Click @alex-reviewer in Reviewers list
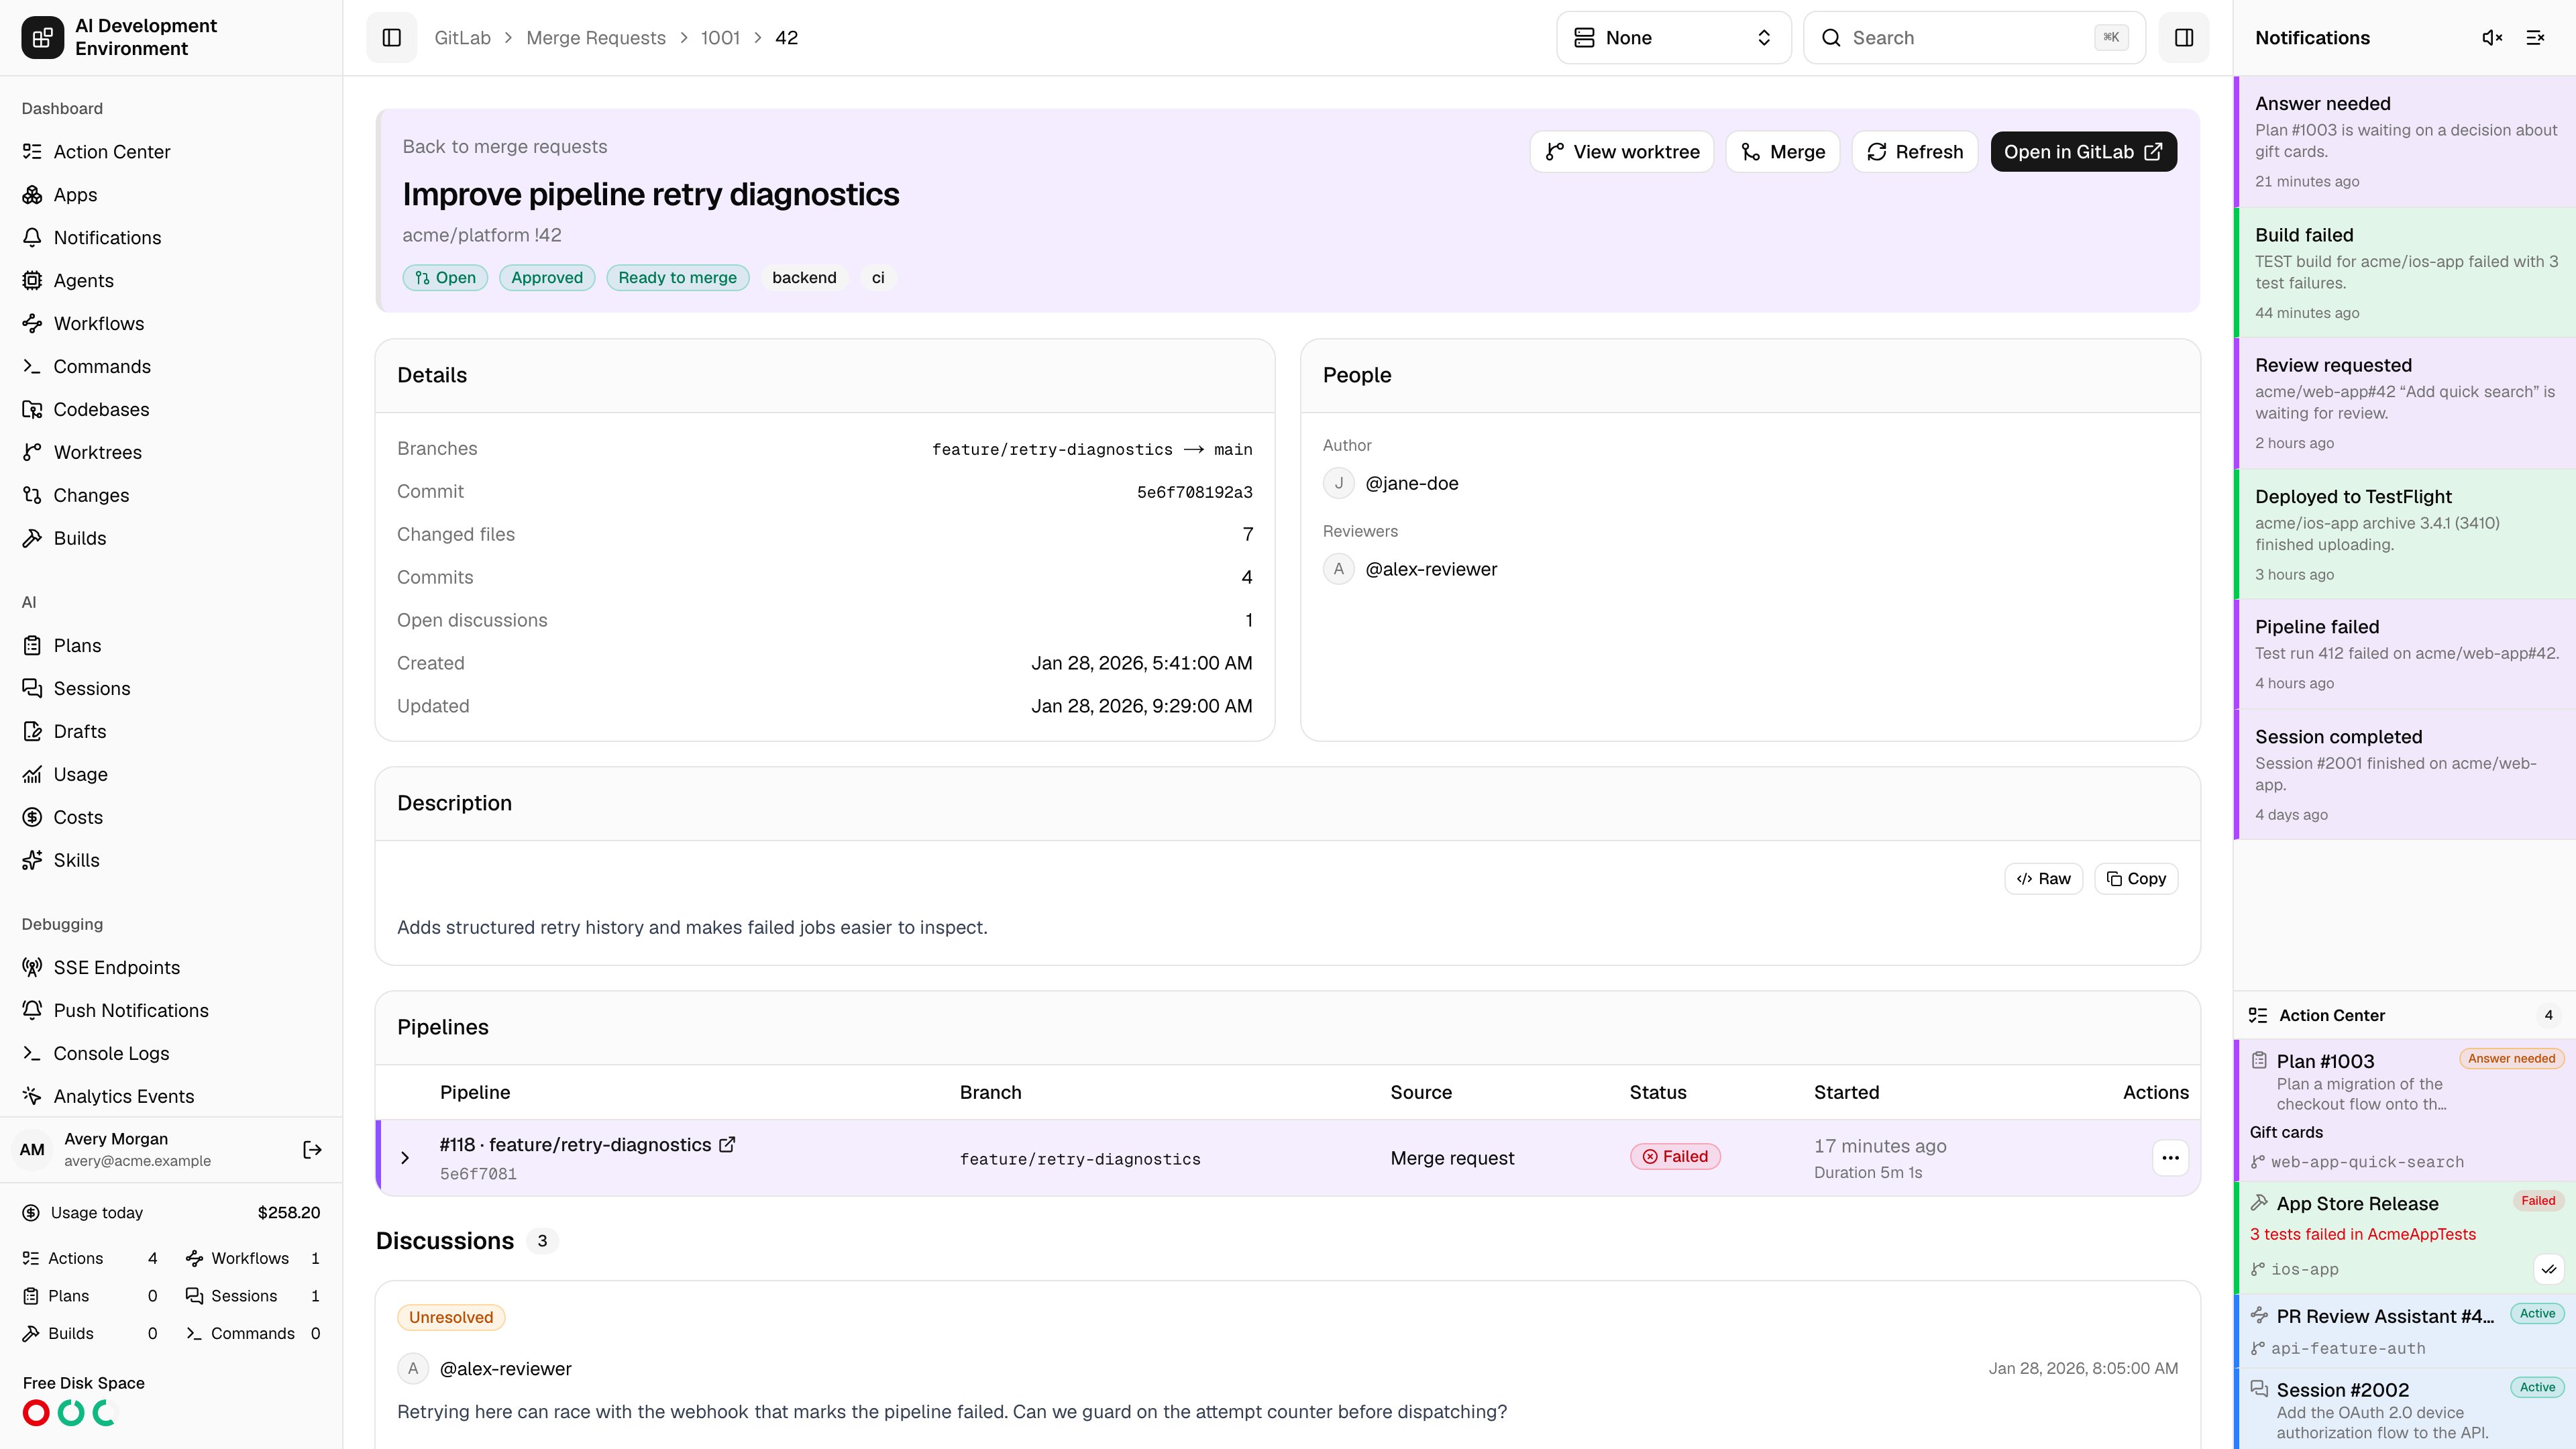Screen dimensions: 2576x1449 click(1431, 569)
